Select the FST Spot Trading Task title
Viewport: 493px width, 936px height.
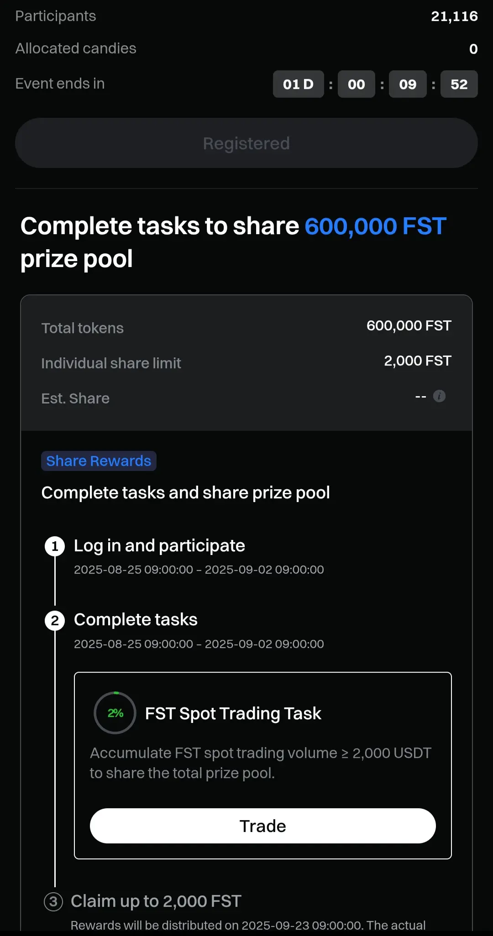click(x=233, y=713)
